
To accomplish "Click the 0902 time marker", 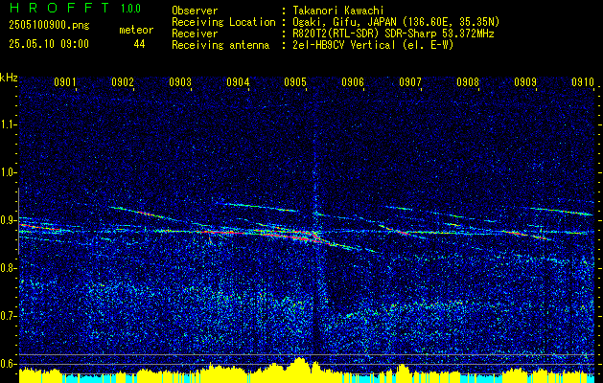I will (x=123, y=81).
